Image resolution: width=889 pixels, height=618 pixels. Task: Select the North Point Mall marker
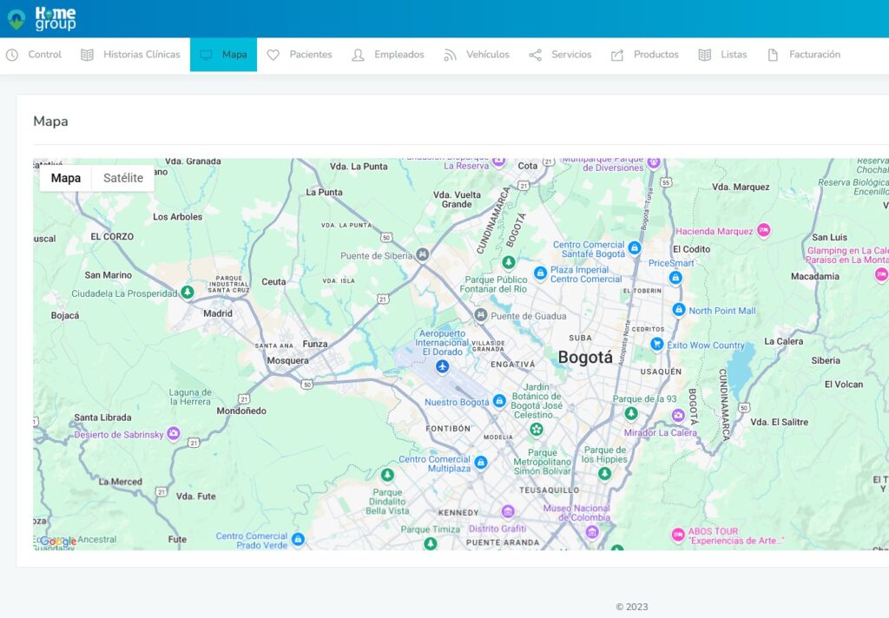click(679, 310)
